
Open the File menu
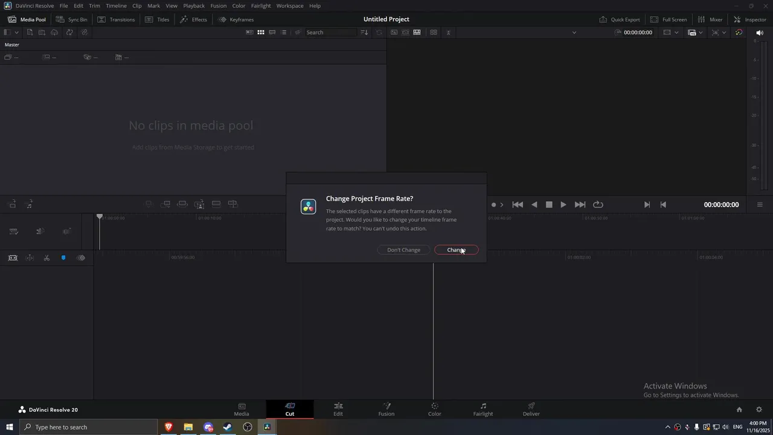(63, 5)
